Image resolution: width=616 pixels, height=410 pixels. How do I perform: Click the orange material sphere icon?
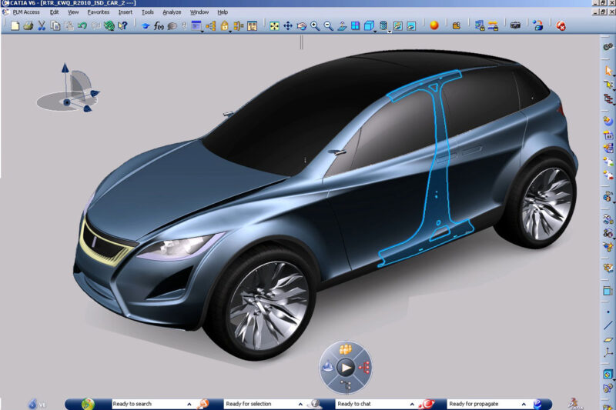coord(434,25)
